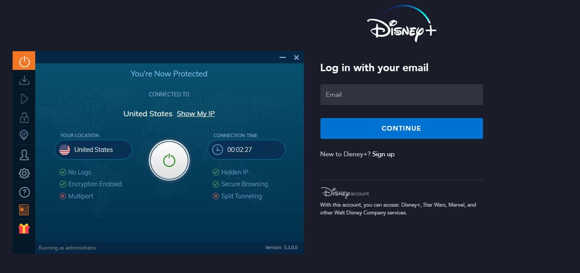The image size is (580, 273).
Task: Open the streaming play icon in sidebar
Action: pyautogui.click(x=24, y=99)
